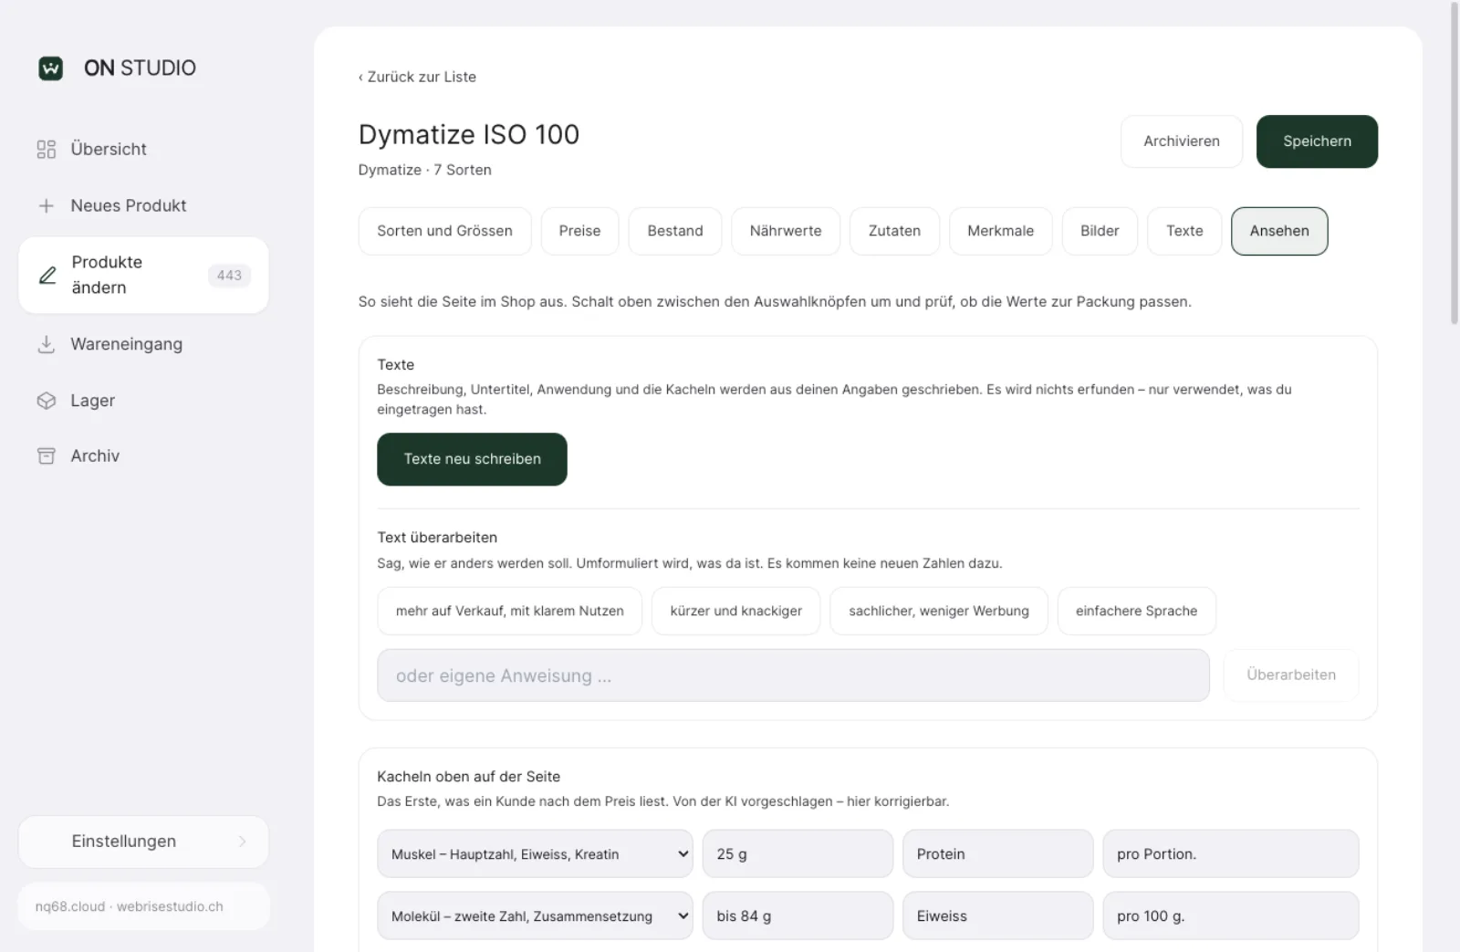1460x952 pixels.
Task: Click Archivieren button
Action: (1182, 141)
